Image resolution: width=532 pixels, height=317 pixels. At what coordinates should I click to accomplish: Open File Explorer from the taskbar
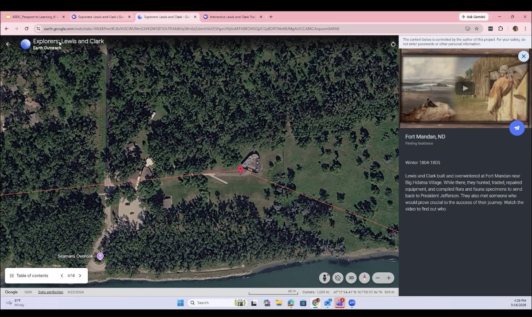pos(279,303)
